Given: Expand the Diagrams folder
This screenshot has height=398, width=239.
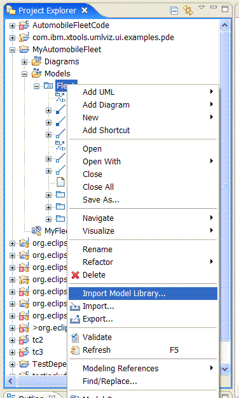Looking at the screenshot, I should pos(24,62).
